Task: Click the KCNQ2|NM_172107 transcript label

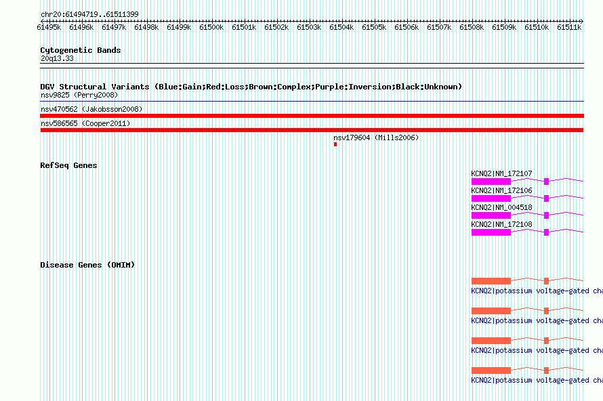Action: click(501, 174)
